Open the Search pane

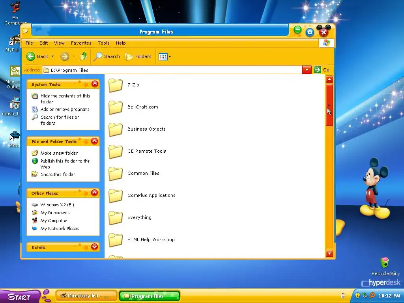107,56
